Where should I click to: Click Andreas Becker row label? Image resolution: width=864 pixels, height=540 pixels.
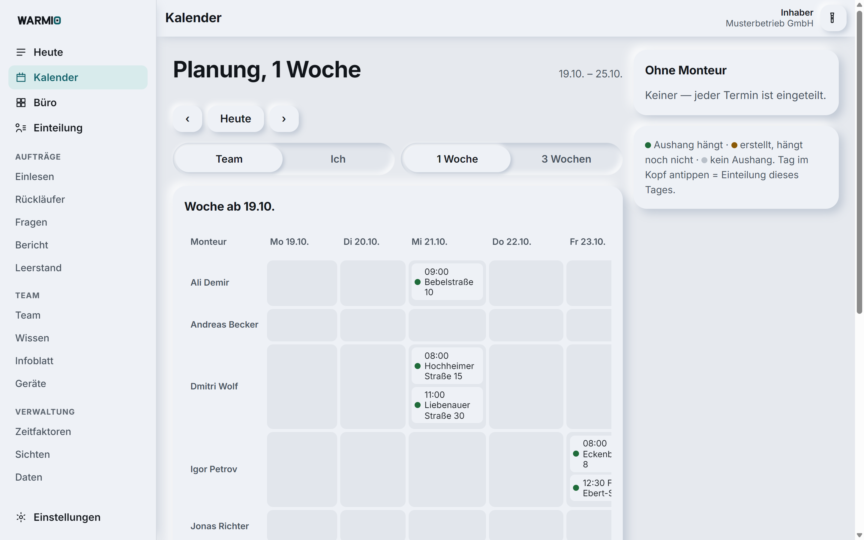tap(224, 324)
